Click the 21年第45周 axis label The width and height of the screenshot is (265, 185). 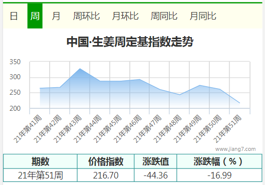(x=108, y=129)
